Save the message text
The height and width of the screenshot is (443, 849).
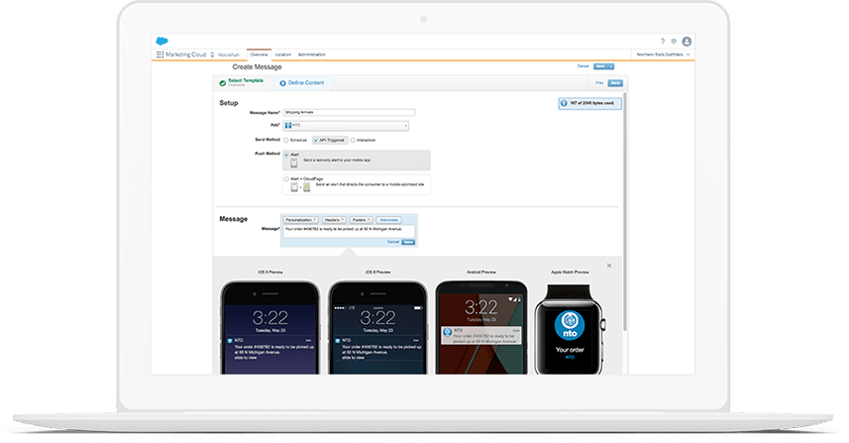408,242
